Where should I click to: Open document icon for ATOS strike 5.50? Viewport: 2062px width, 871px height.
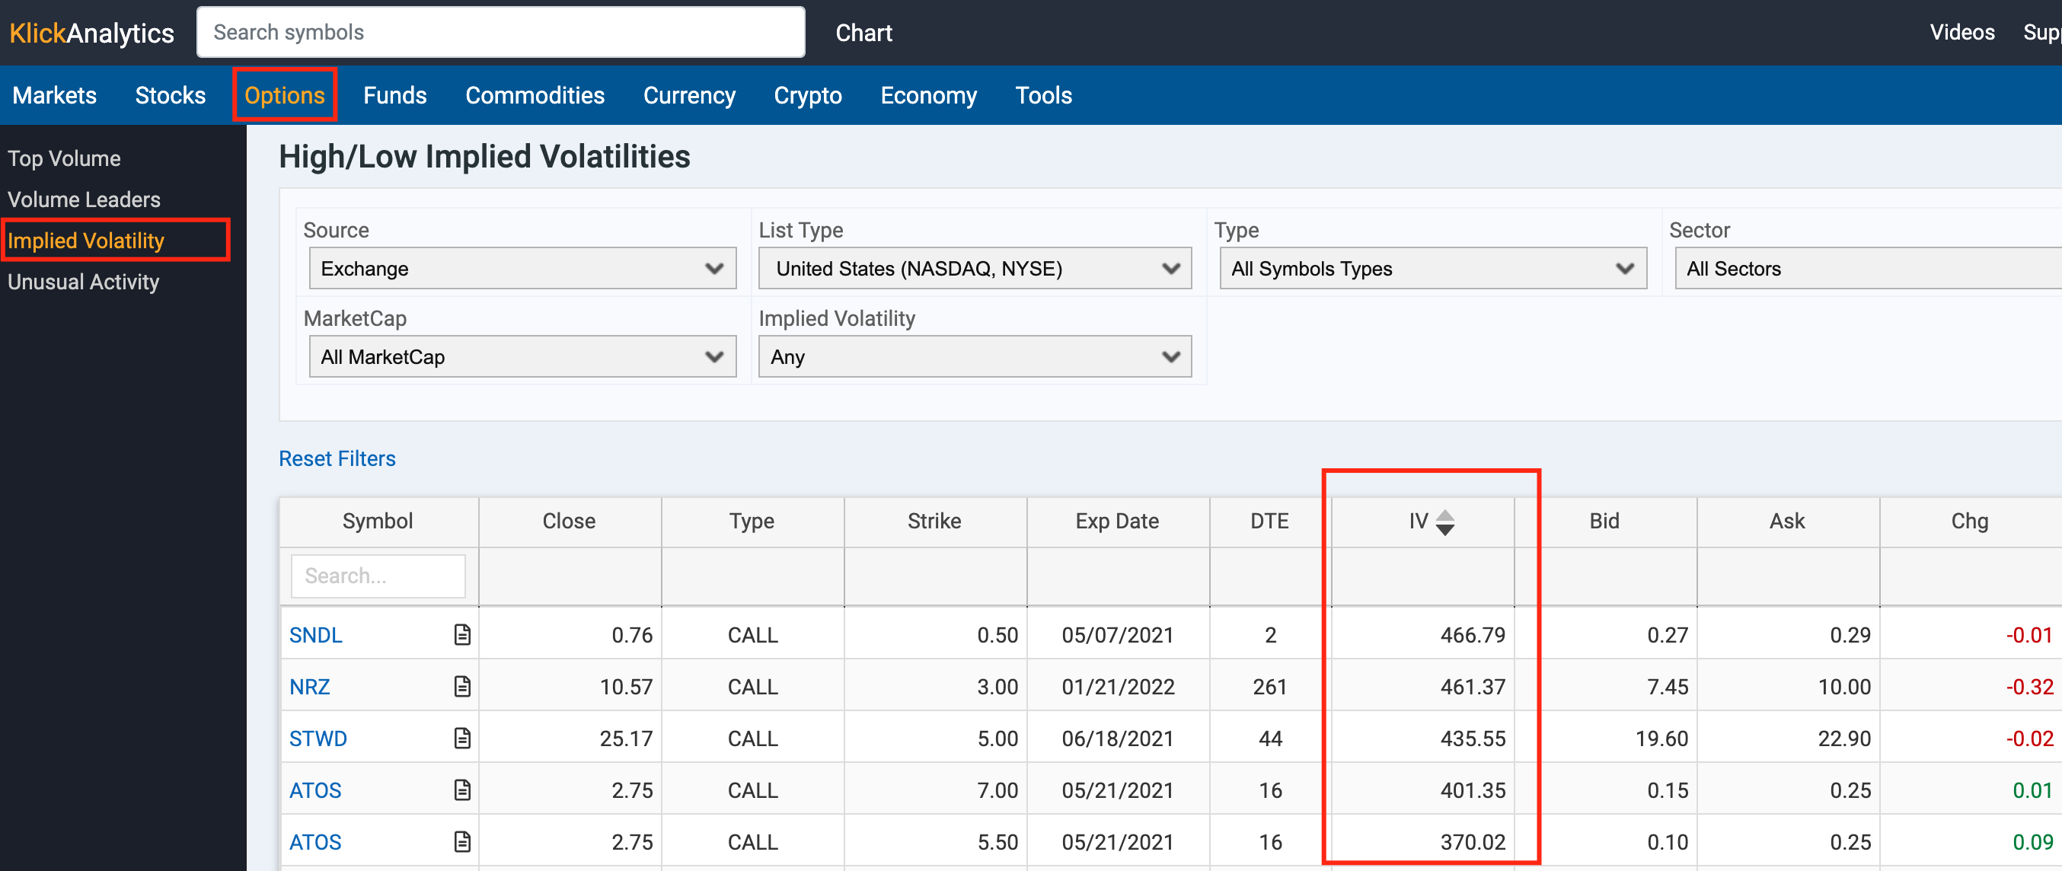(x=462, y=842)
